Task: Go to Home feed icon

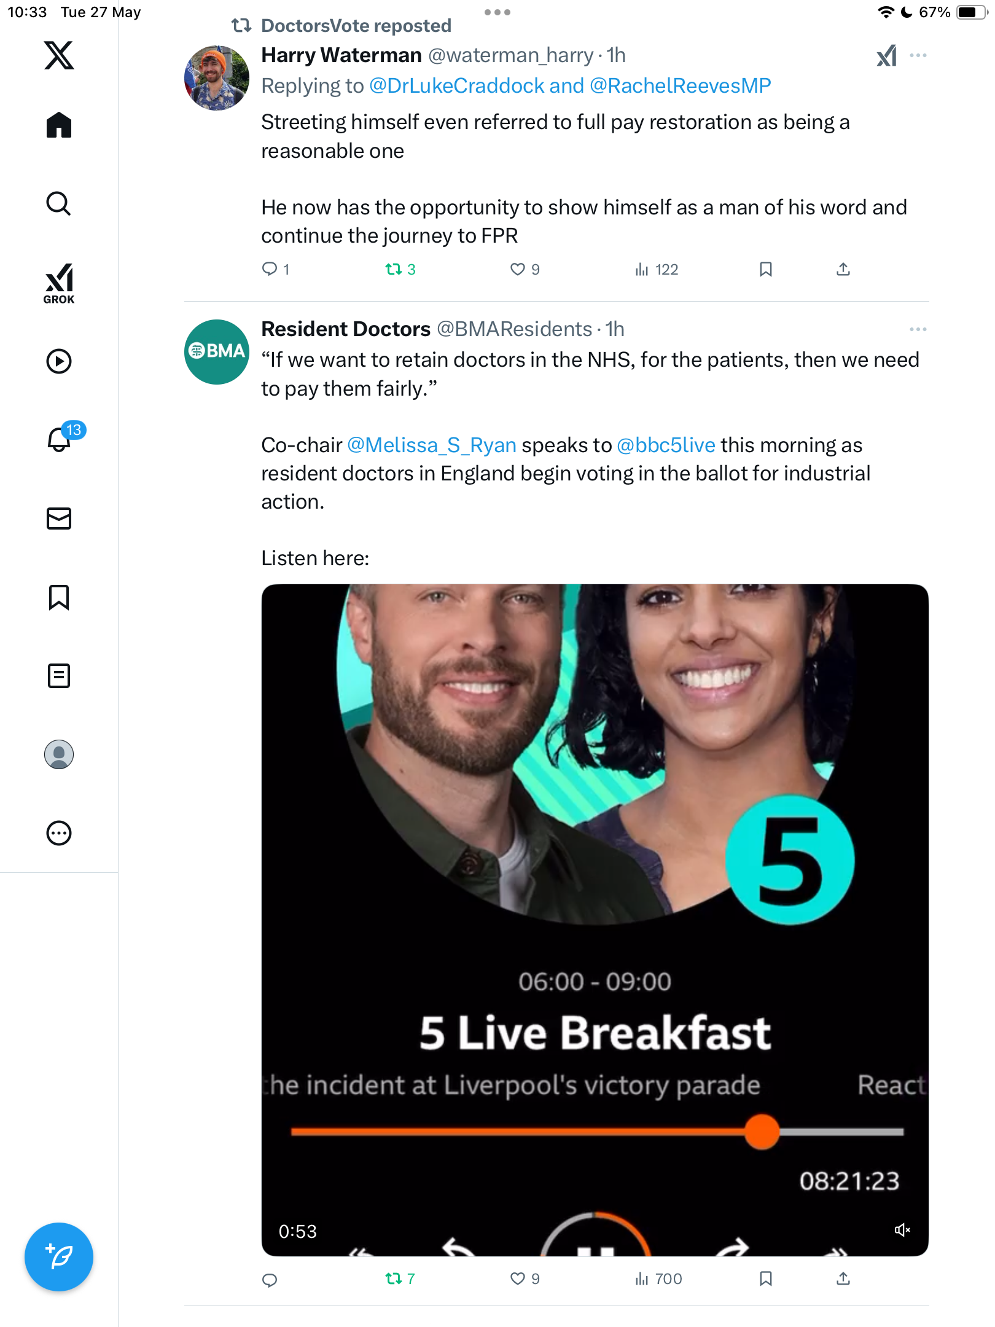Action: tap(59, 125)
